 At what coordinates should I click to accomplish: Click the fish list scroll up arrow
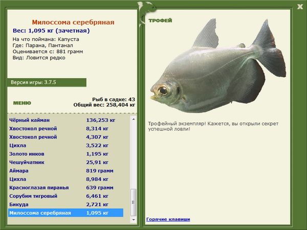pos(134,119)
